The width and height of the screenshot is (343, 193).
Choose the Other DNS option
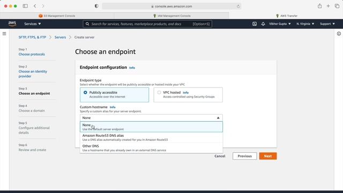pos(151,148)
